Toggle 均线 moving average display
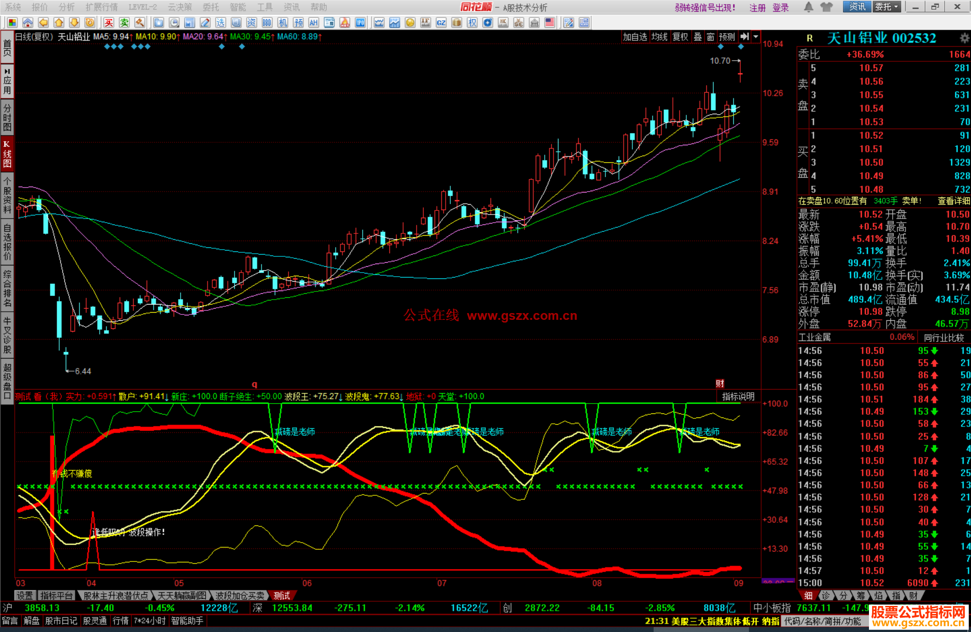This screenshot has width=971, height=632. pyautogui.click(x=659, y=37)
